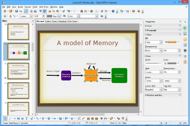This screenshot has width=190, height=126.
Task: Select the Short-Term Memory slide 12 thumbnail
Action: (18, 71)
